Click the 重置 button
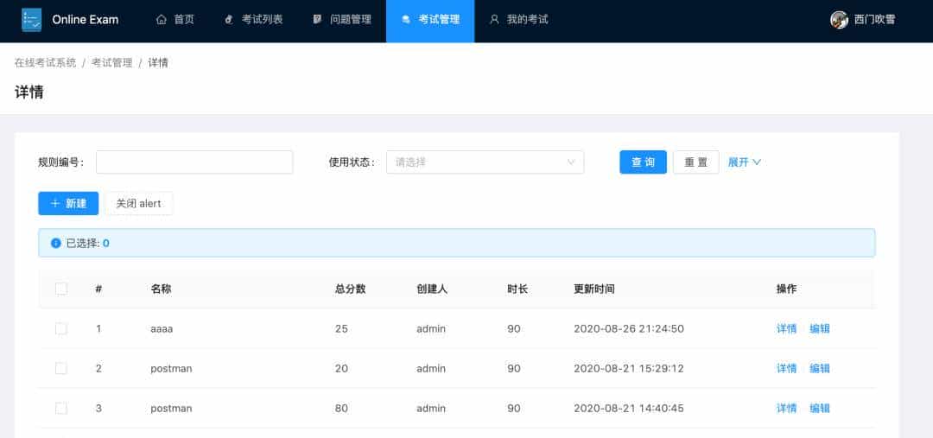933x438 pixels. pos(696,162)
